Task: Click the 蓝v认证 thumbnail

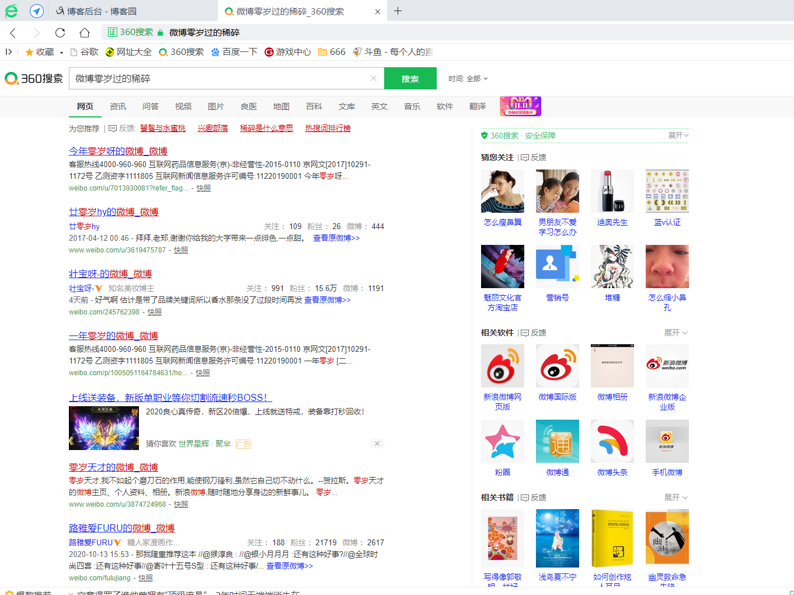Action: tap(667, 191)
